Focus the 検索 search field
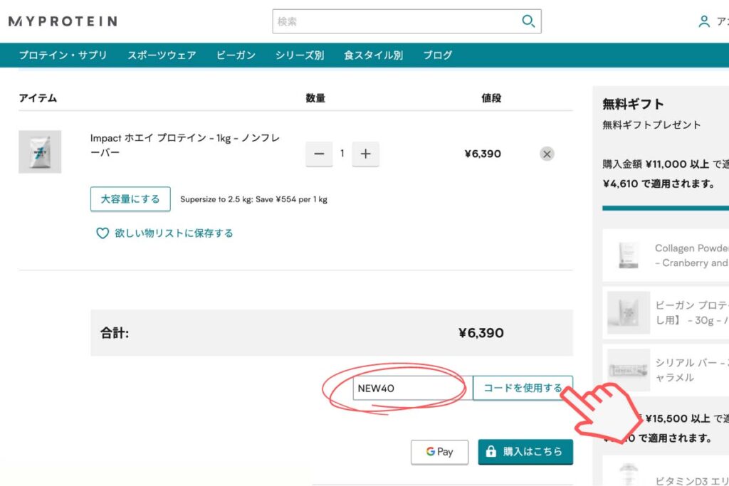The height and width of the screenshot is (486, 729). (x=407, y=21)
